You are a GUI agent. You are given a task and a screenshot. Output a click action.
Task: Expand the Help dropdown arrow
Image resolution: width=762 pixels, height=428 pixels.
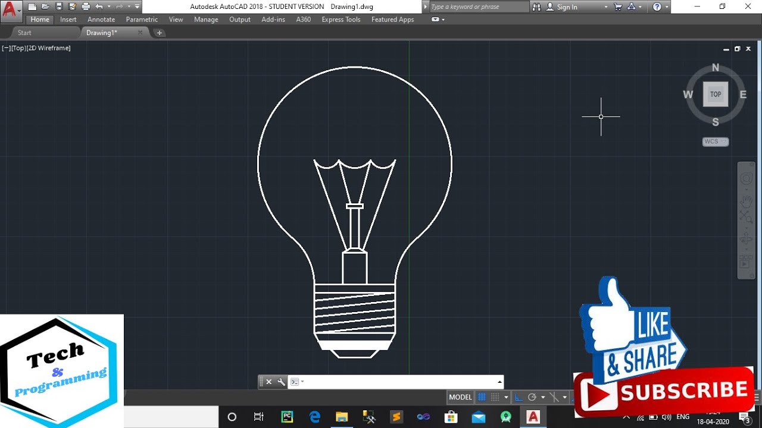(667, 7)
